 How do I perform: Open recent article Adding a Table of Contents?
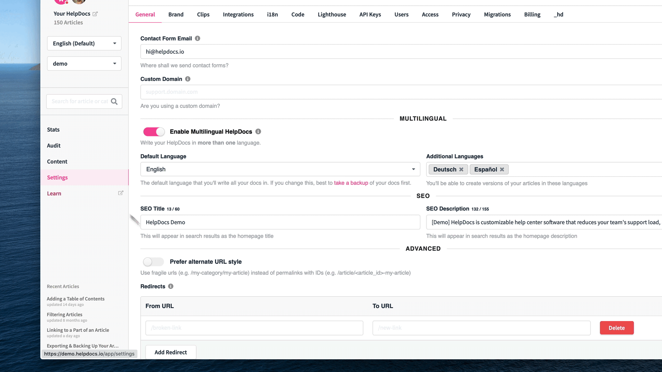click(x=76, y=299)
